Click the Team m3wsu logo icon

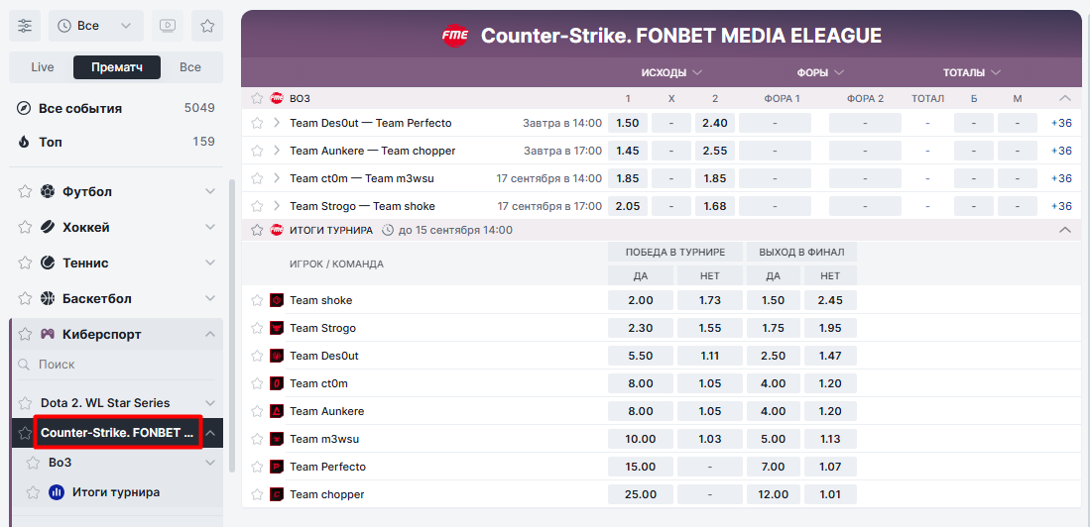pyautogui.click(x=277, y=439)
